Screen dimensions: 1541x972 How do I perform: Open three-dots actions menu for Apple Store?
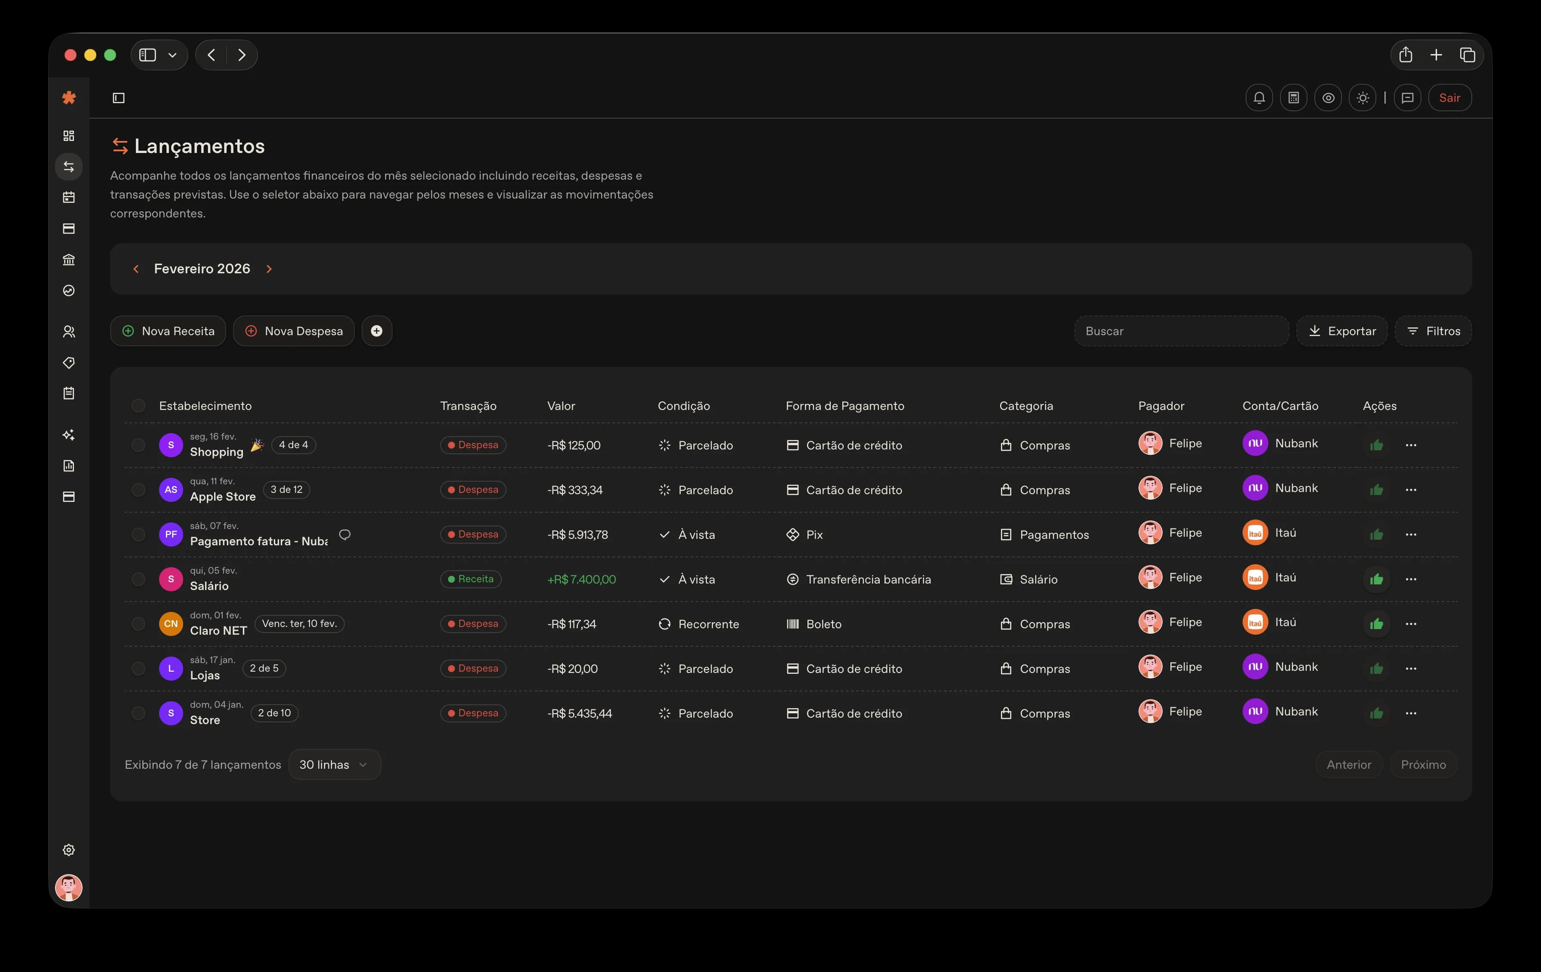[x=1410, y=490]
